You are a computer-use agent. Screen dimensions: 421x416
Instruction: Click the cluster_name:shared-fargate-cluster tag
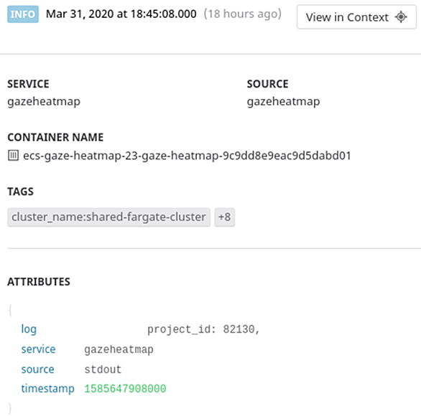tap(108, 217)
